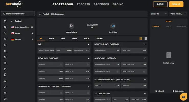Open the Odds US format dropdown
The image size is (189, 102).
click(x=159, y=14)
